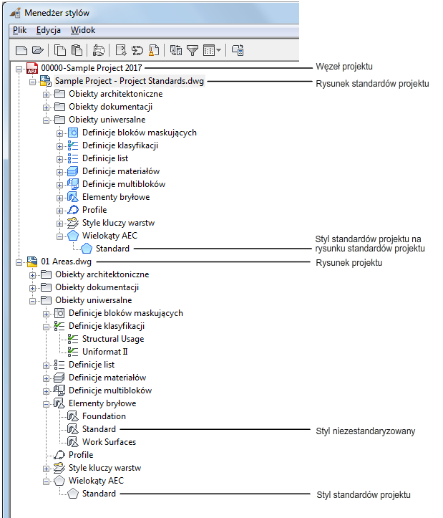The height and width of the screenshot is (518, 443).
Task: Select Sample Project - Project Standards.dwg label
Action: (x=130, y=81)
